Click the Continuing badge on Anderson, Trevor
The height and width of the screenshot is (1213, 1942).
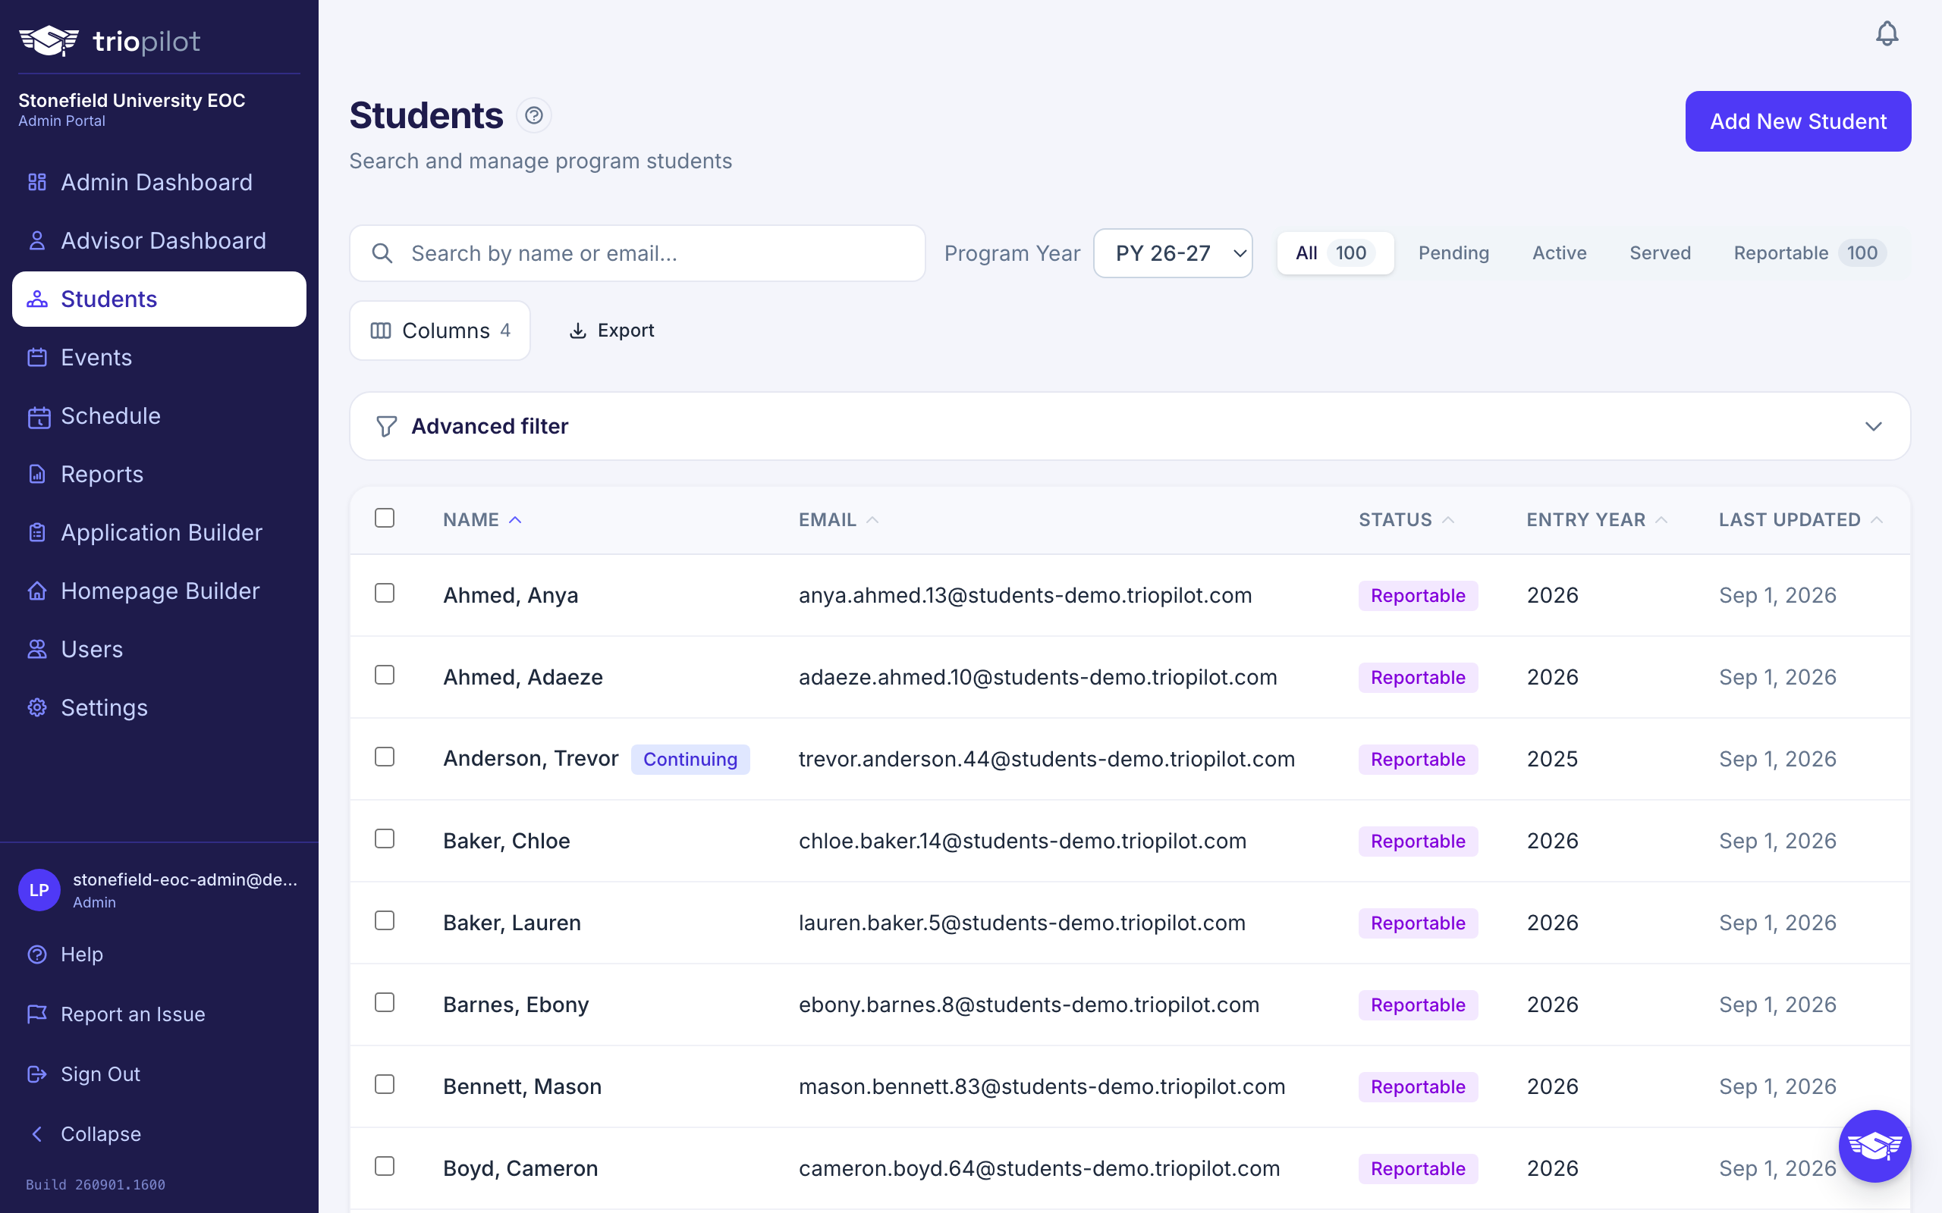690,759
